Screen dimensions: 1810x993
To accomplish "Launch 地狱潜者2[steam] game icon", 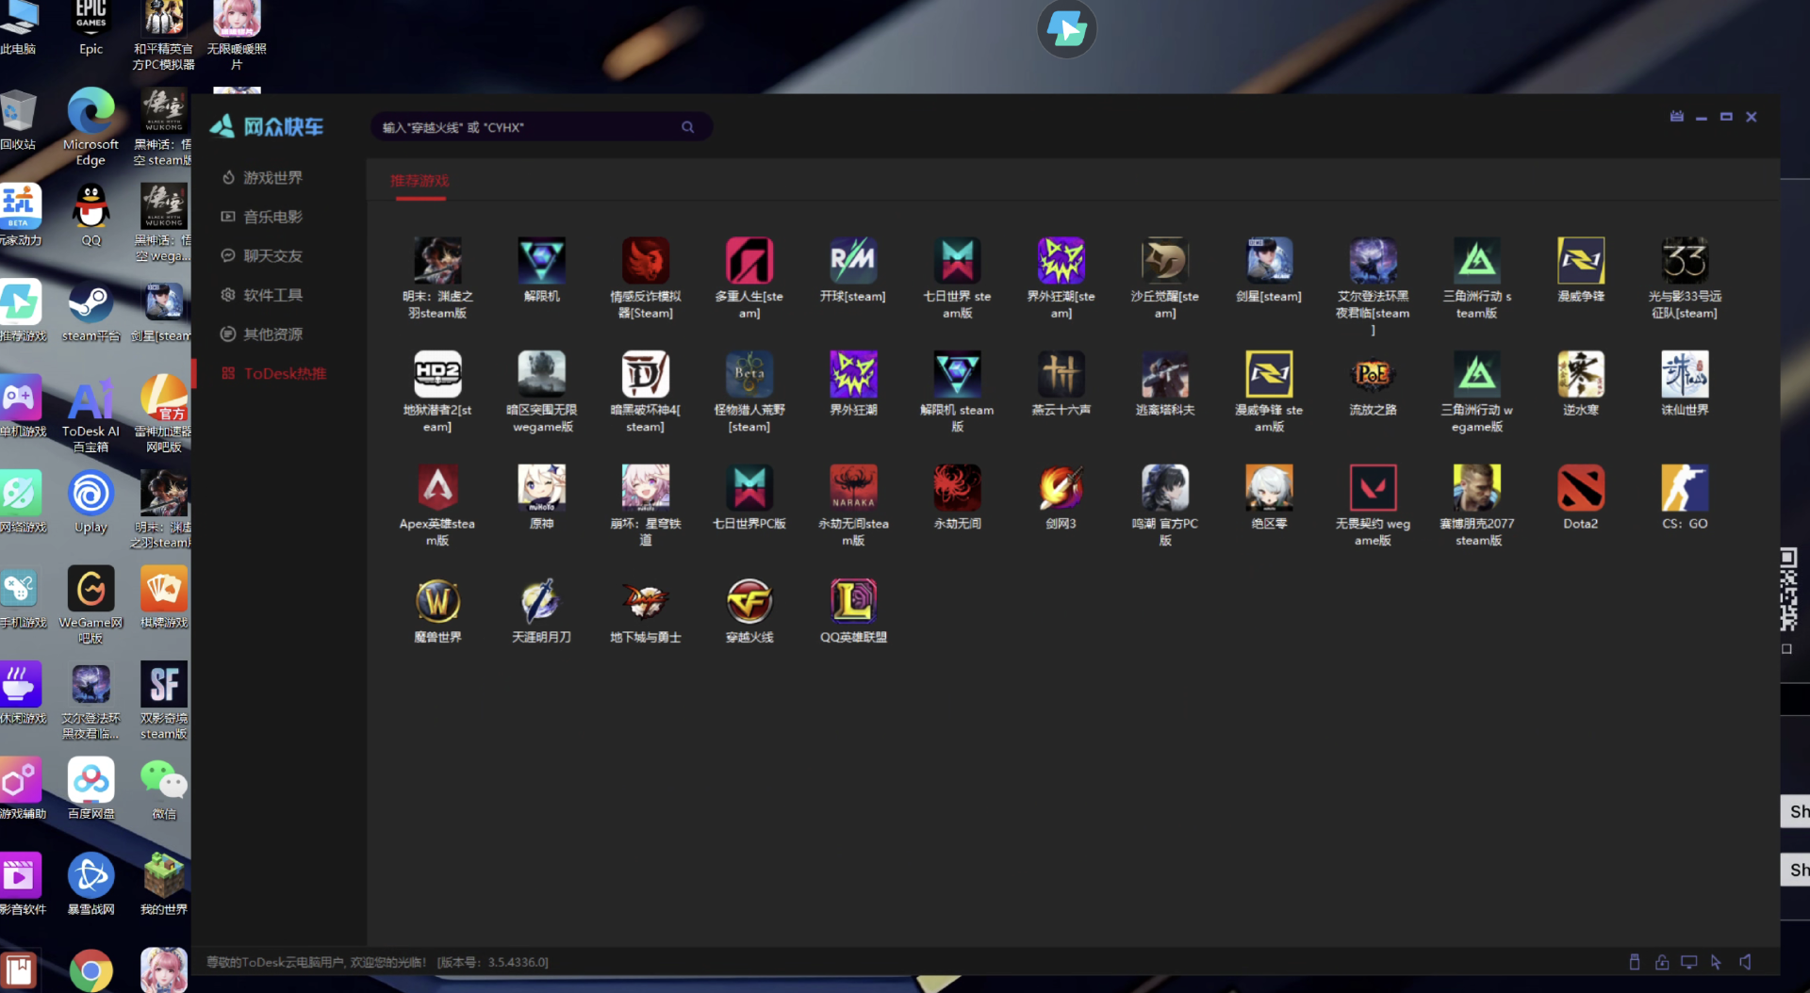I will (x=437, y=375).
